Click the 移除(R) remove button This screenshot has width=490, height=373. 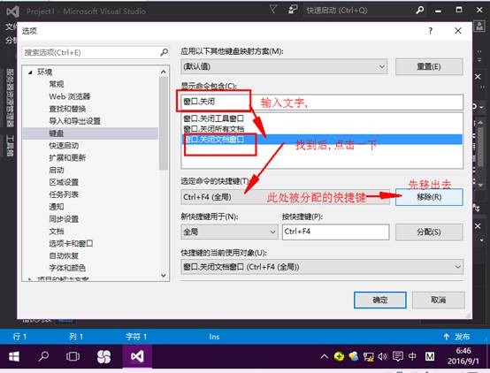[429, 197]
